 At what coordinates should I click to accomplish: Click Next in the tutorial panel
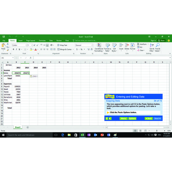[158, 118]
